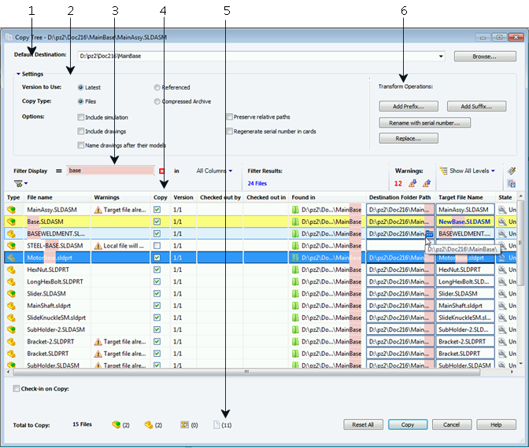Viewport: 529px width, 448px height.
Task: Clear the filter text with red X icon
Action: point(162,171)
